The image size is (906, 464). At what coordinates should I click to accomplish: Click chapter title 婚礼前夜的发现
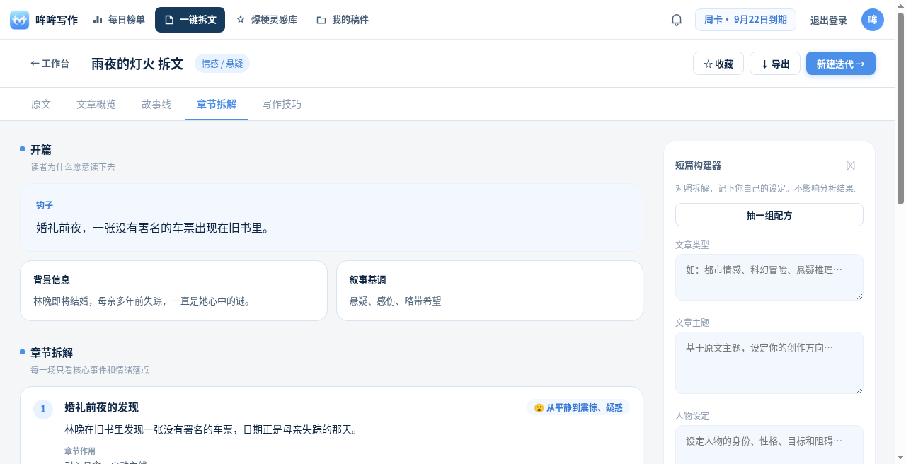101,407
